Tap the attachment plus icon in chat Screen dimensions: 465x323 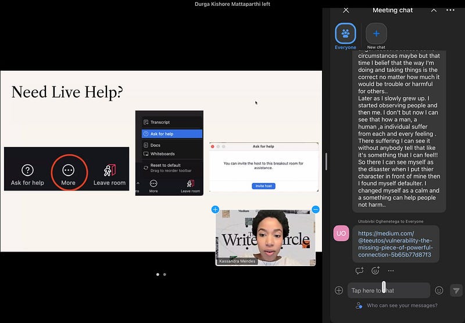click(339, 290)
